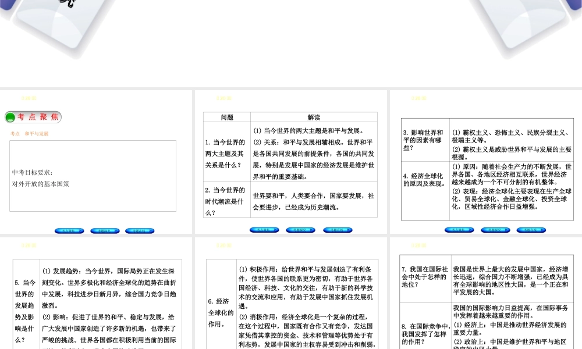The image size is (582, 349).
Task: Click answer 当今世界的两大主题是和平与发展
Action: 308,130
